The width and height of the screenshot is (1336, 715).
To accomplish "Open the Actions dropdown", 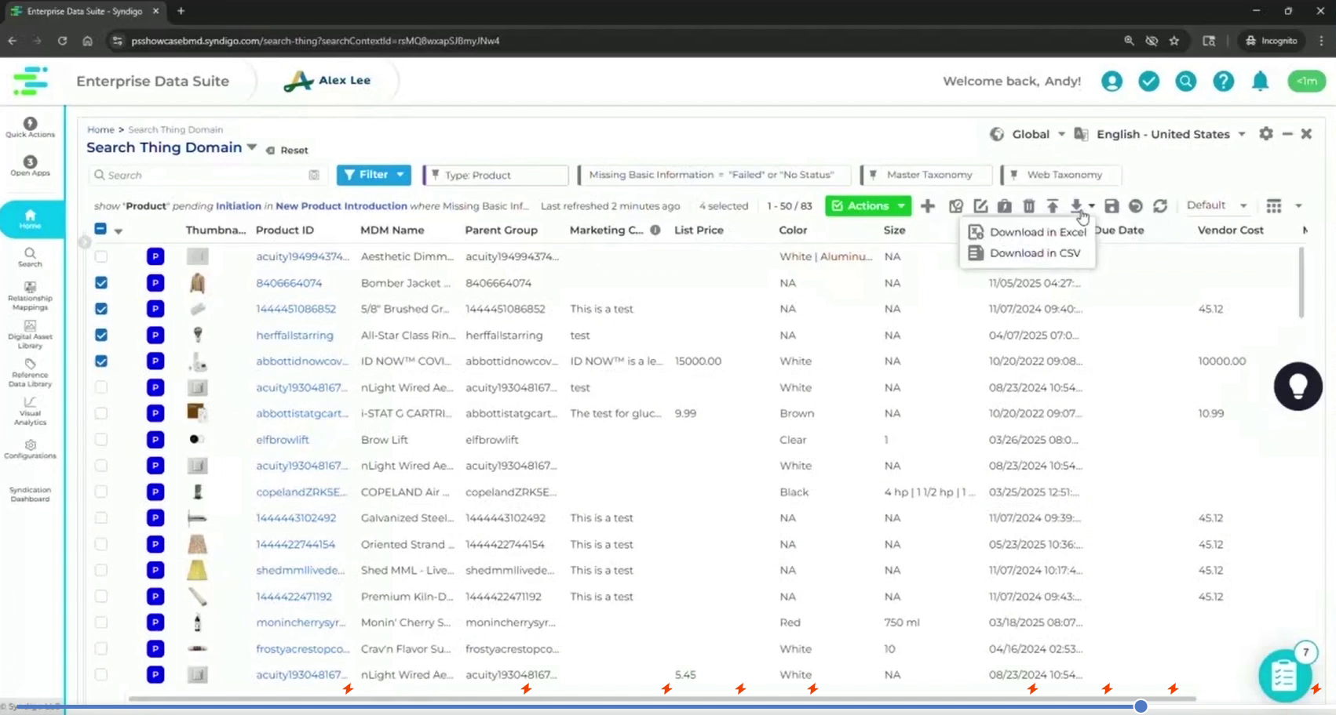I will point(867,205).
